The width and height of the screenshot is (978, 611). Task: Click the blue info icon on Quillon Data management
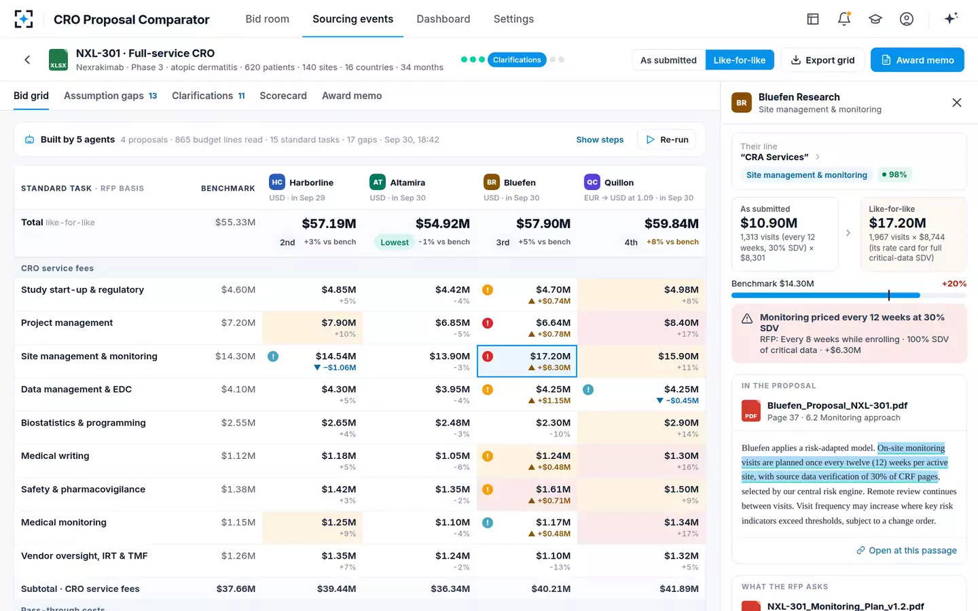coord(588,390)
